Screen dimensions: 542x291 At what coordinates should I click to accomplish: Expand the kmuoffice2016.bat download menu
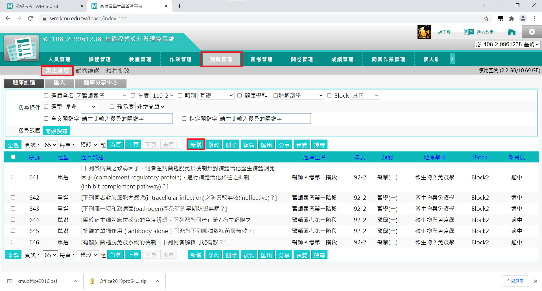(x=75, y=281)
